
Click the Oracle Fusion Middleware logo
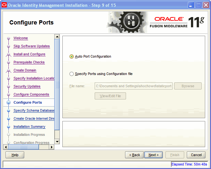click(177, 22)
